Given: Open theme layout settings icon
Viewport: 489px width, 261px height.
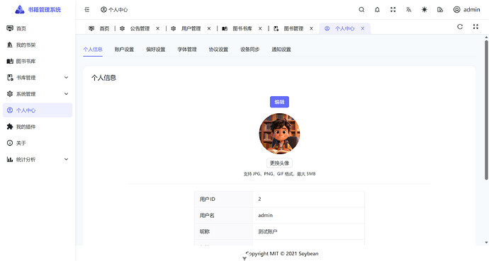Looking at the screenshot, I should pyautogui.click(x=440, y=10).
